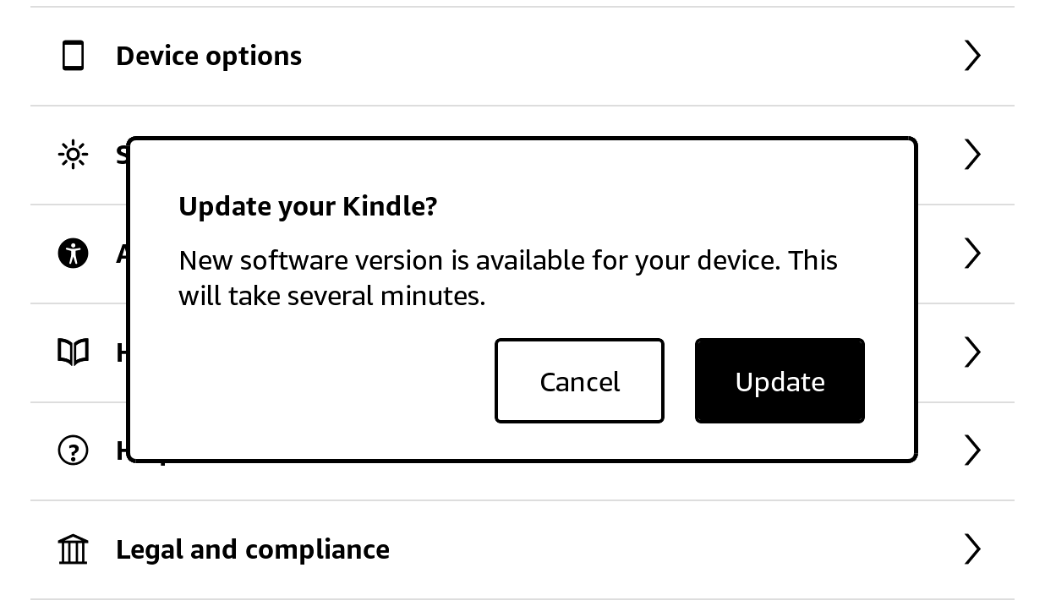Open the accessibility row's right chevron
Viewport: 1045px width, 606px height.
click(x=972, y=254)
